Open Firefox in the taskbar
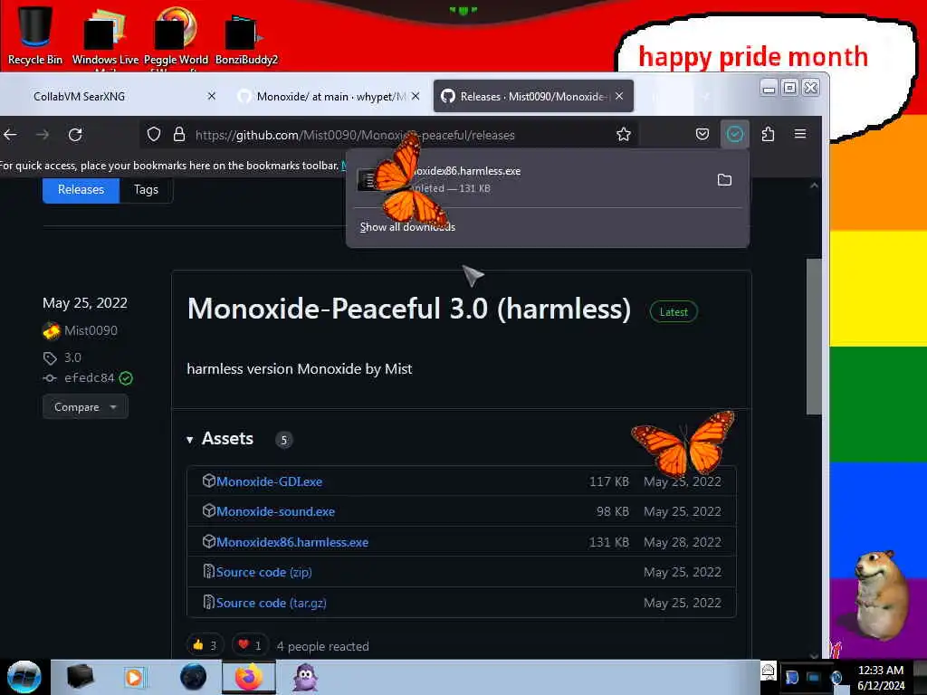 248,677
